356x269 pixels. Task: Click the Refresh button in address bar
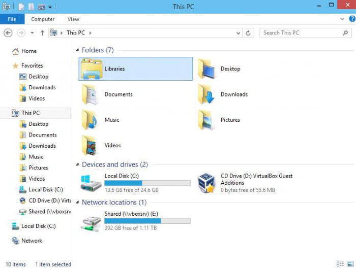coord(248,33)
